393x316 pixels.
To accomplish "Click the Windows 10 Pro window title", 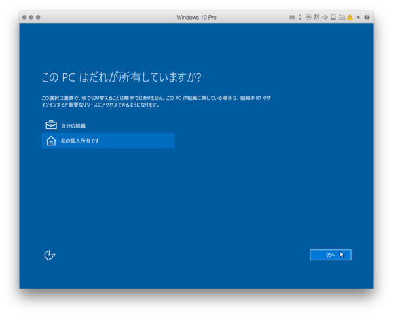I will click(x=196, y=17).
